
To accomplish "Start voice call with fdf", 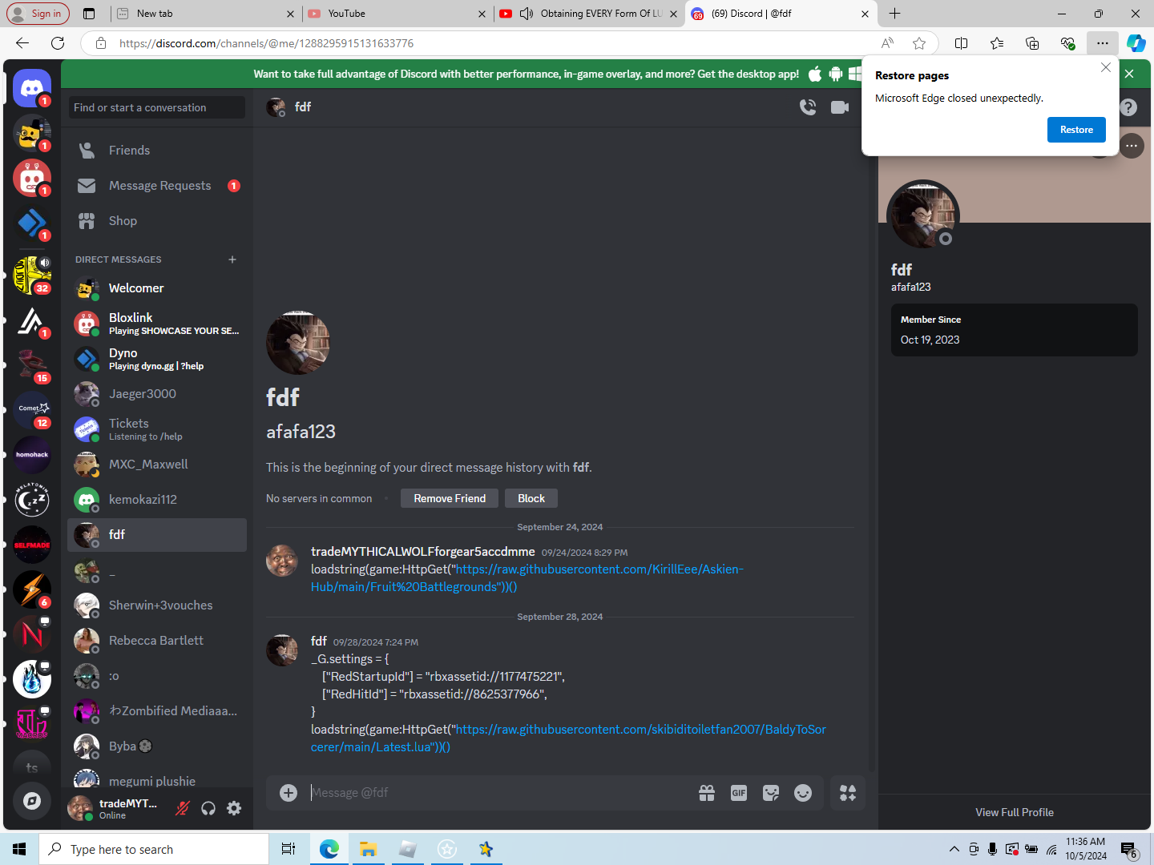I will click(808, 107).
